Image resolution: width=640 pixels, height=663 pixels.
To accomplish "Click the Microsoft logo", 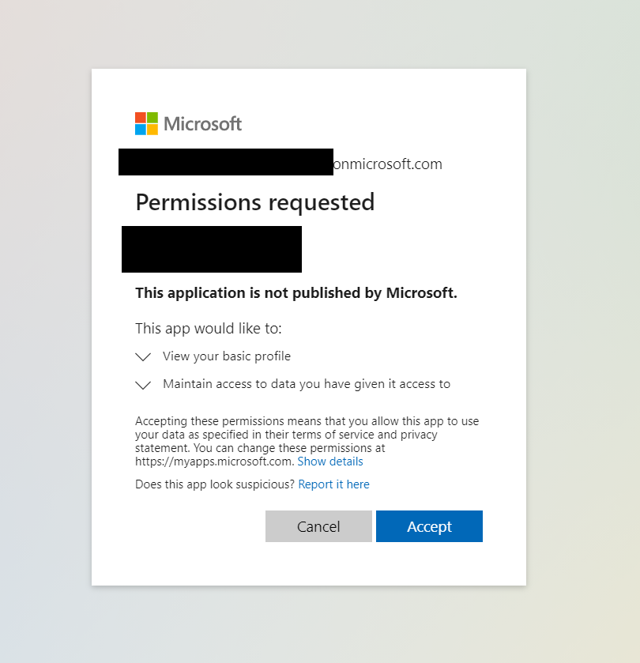I will click(x=147, y=124).
